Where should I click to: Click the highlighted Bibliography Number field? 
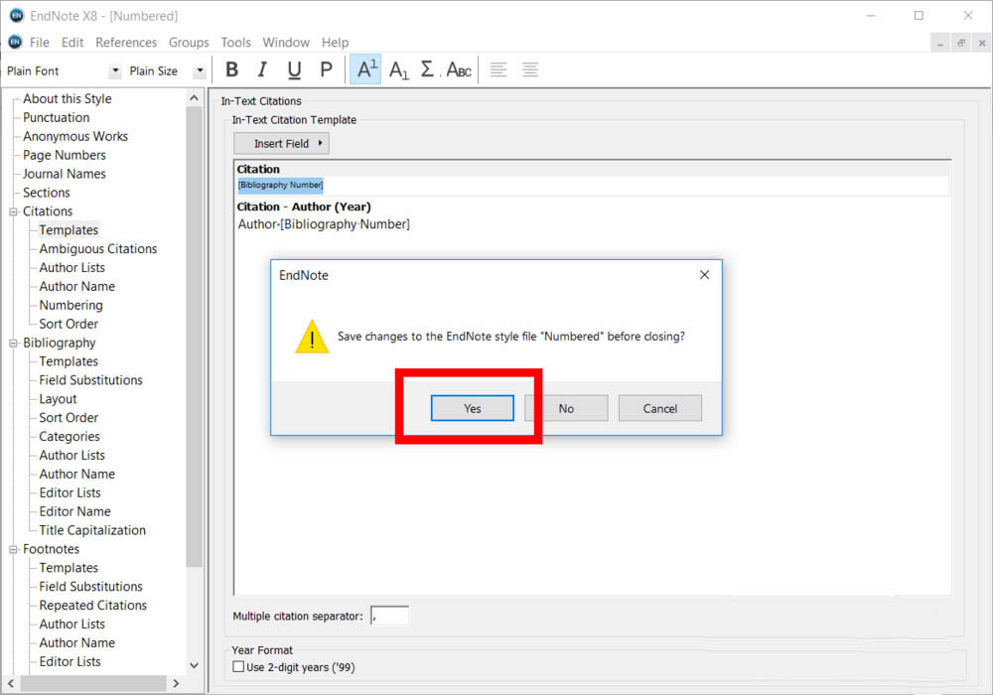[281, 185]
